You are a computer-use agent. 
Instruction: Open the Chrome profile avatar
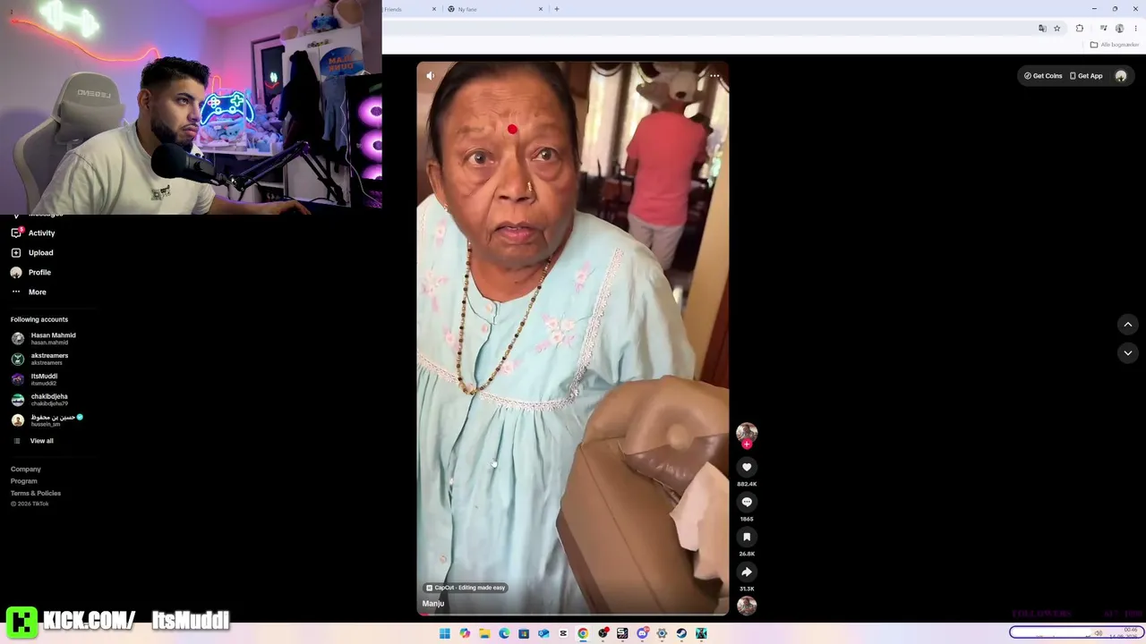pos(1119,29)
